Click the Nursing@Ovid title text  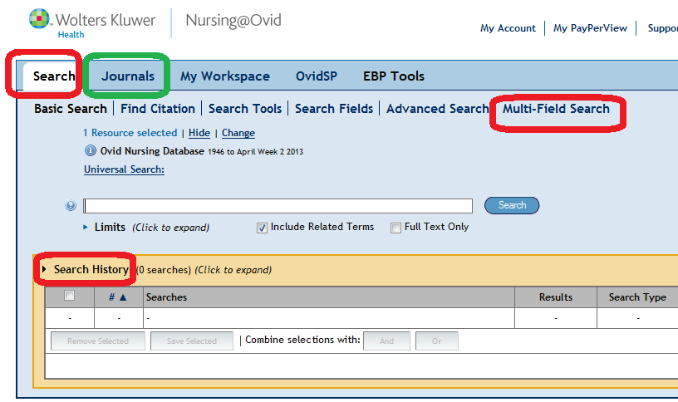tap(233, 20)
